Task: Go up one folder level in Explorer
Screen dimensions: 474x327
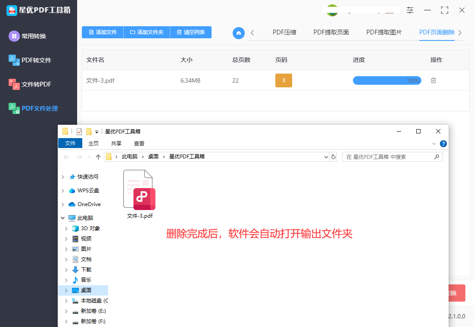Action: tap(98, 157)
